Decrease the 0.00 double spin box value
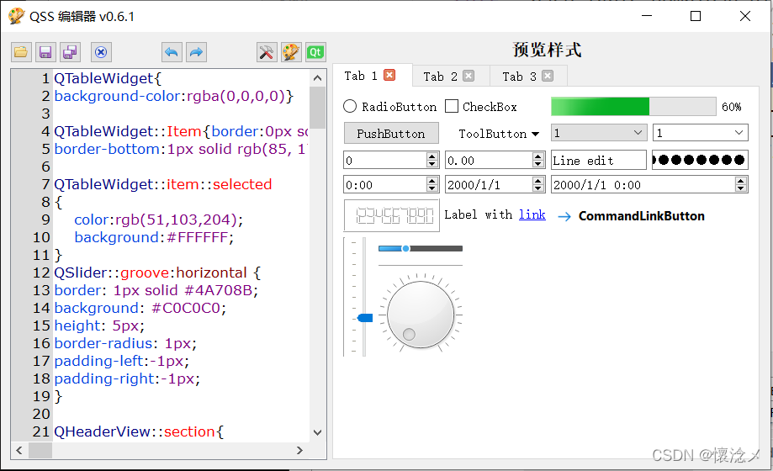Screen dimensions: 773x471 pyautogui.click(x=538, y=164)
